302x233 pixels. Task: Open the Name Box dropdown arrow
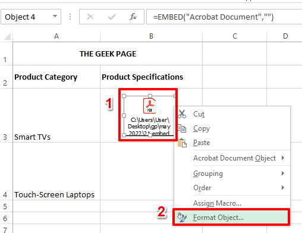click(55, 17)
